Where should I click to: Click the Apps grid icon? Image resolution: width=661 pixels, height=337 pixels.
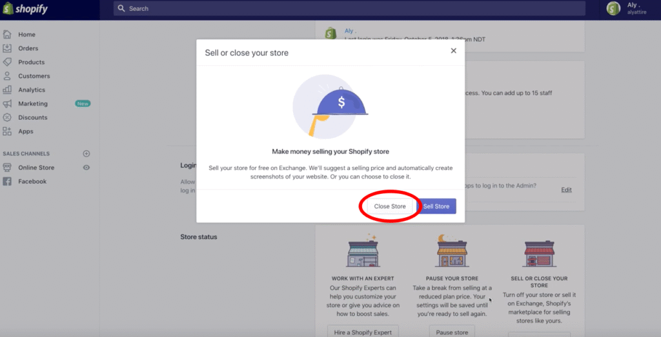point(7,131)
